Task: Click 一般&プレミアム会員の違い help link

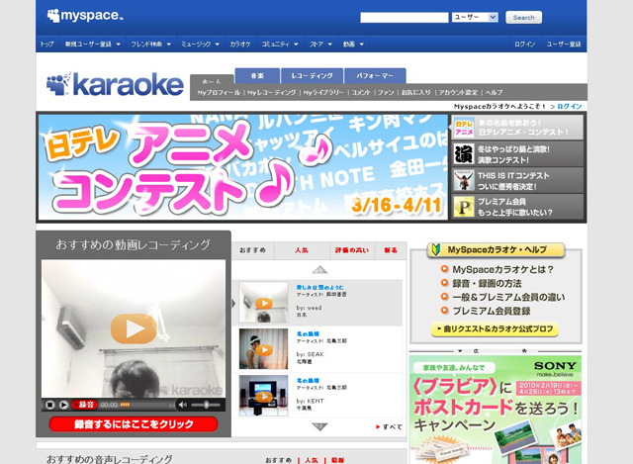Action: 508,297
